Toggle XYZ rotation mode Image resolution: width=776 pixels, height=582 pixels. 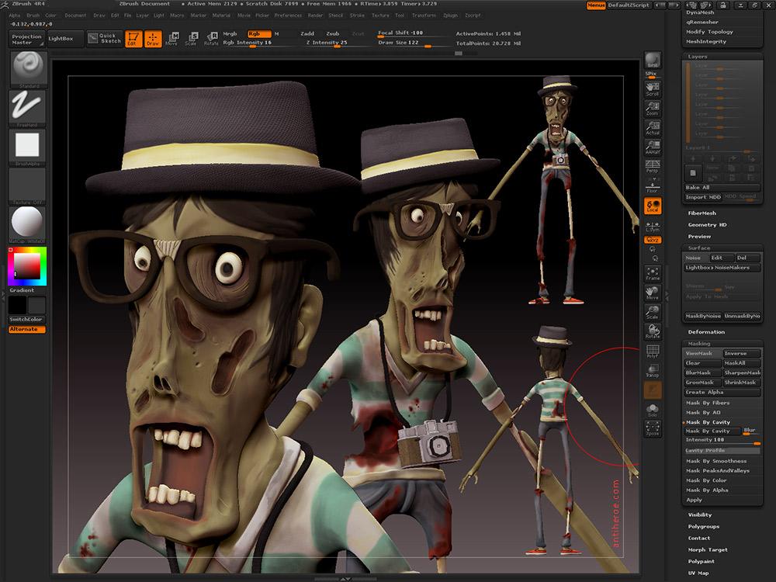click(653, 240)
